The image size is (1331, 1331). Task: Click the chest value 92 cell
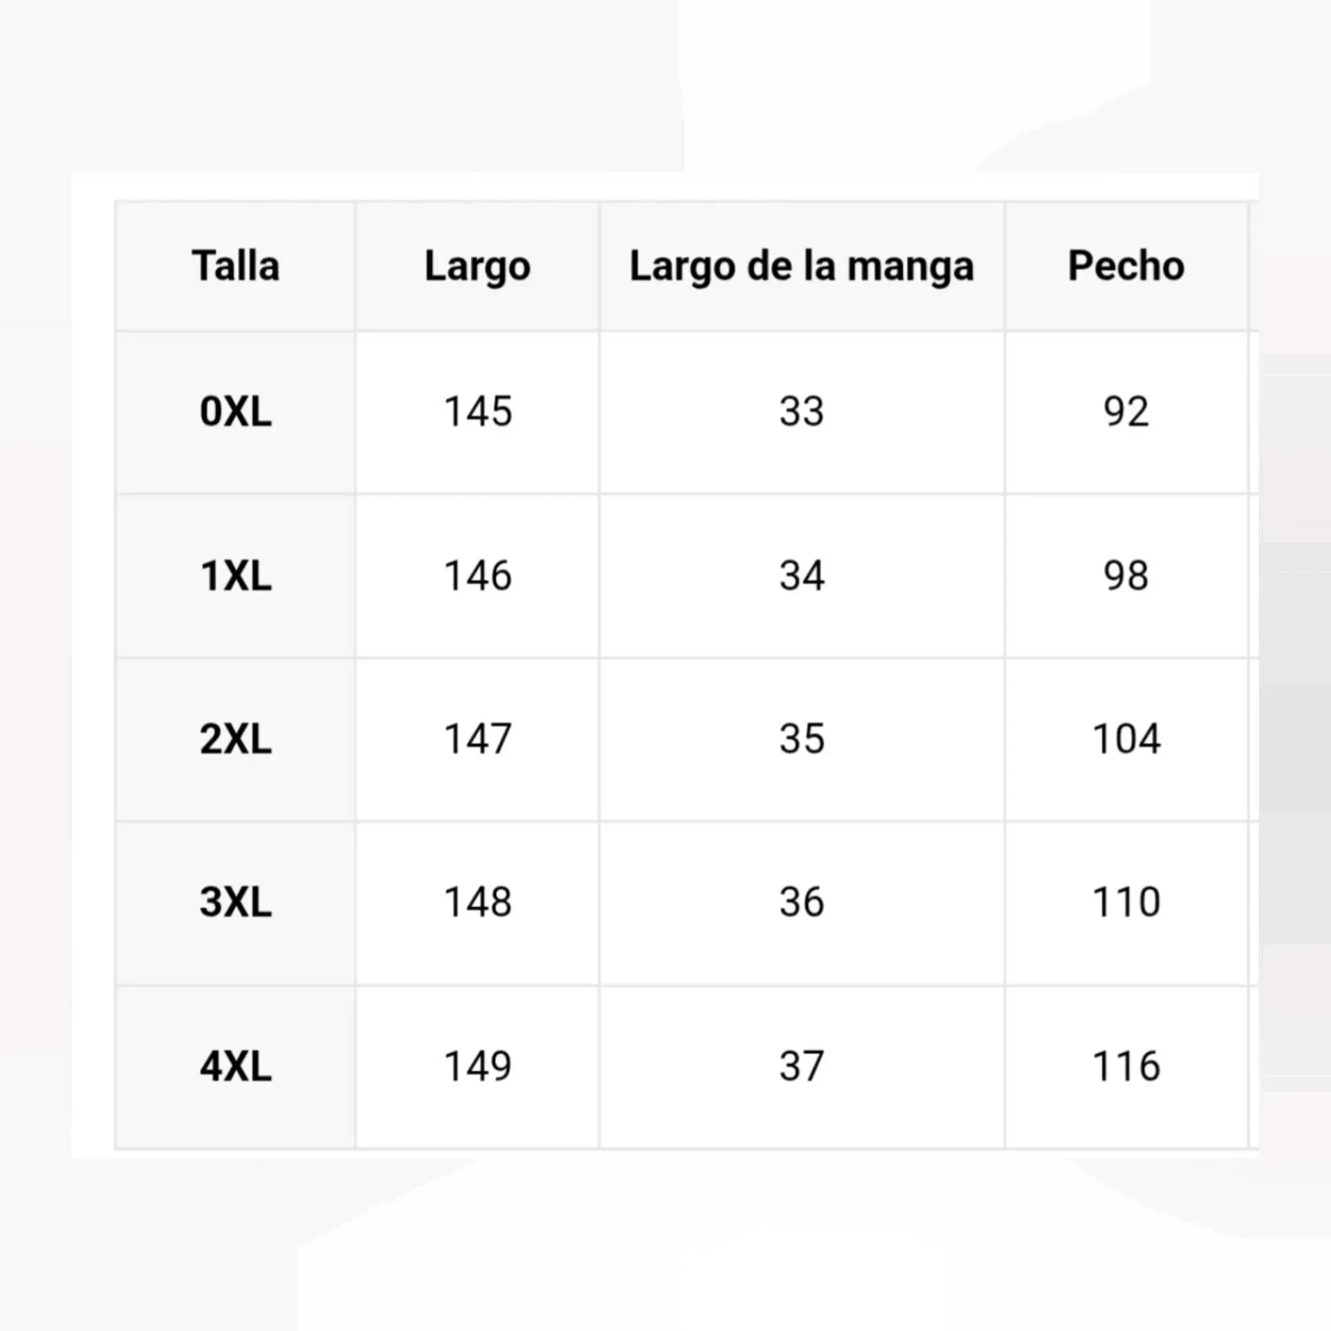(1126, 412)
